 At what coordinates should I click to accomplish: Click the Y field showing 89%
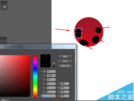point(65,92)
